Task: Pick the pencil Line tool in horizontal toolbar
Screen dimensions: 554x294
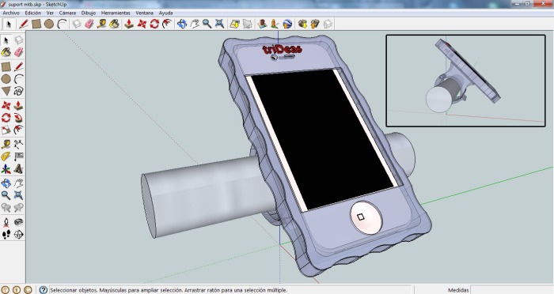Action: 24,24
